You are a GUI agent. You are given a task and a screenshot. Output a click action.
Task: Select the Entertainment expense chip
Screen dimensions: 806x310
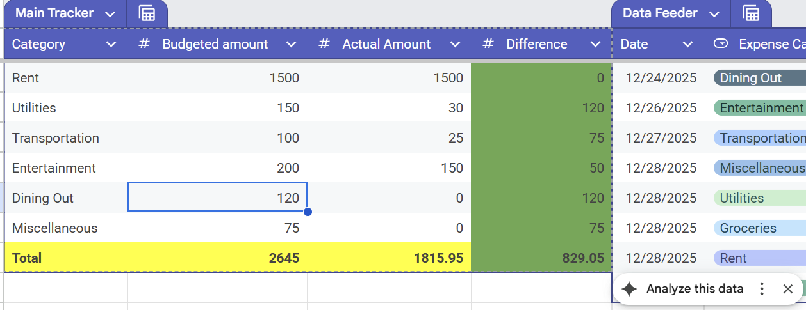[759, 108]
